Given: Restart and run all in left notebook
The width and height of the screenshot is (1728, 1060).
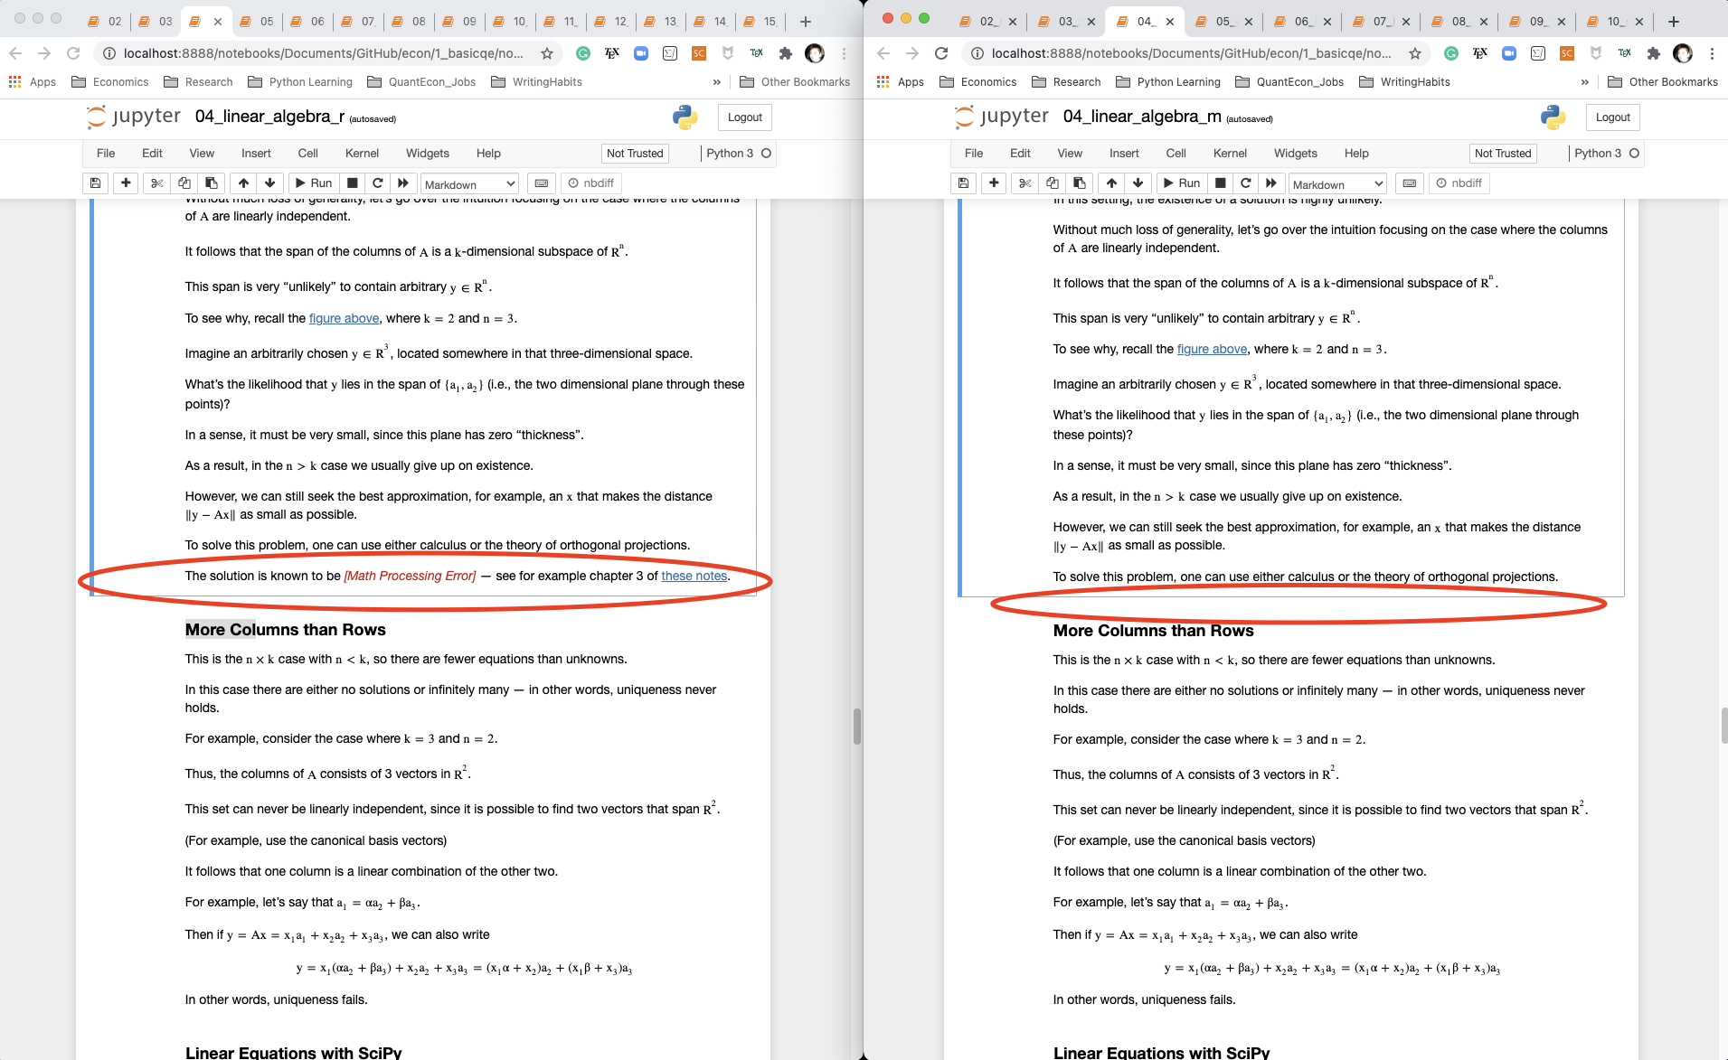Looking at the screenshot, I should [403, 183].
